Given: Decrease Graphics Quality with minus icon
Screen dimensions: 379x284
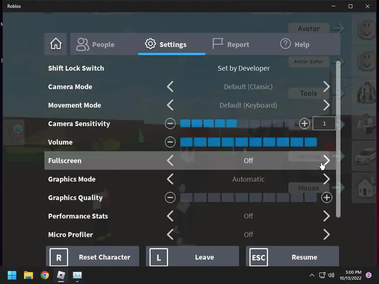Looking at the screenshot, I should 170,197.
